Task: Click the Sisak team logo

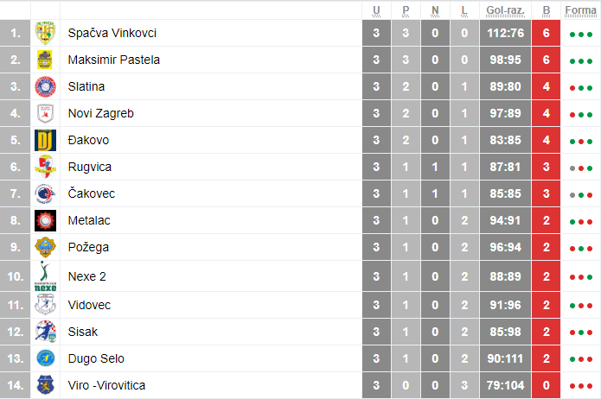Action: click(x=45, y=331)
